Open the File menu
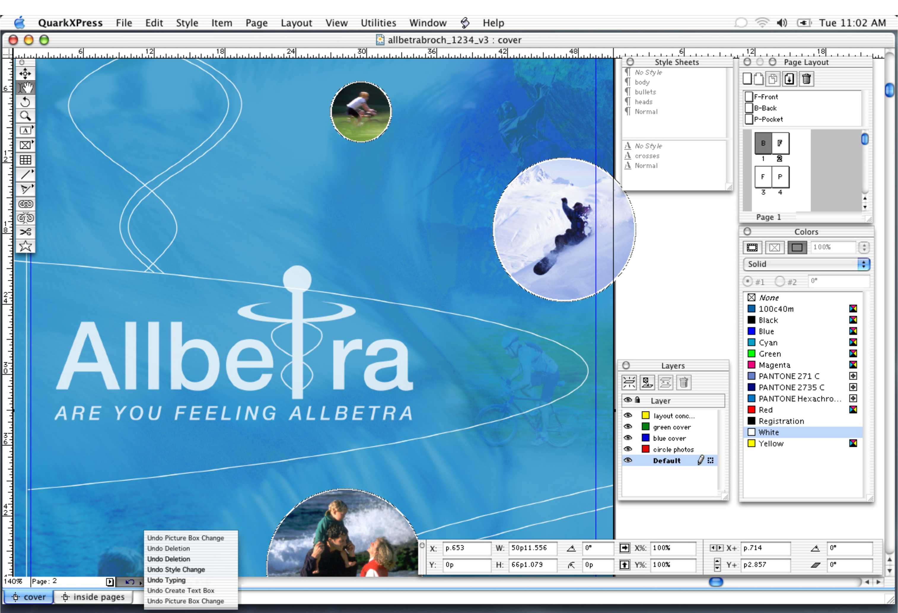 124,23
